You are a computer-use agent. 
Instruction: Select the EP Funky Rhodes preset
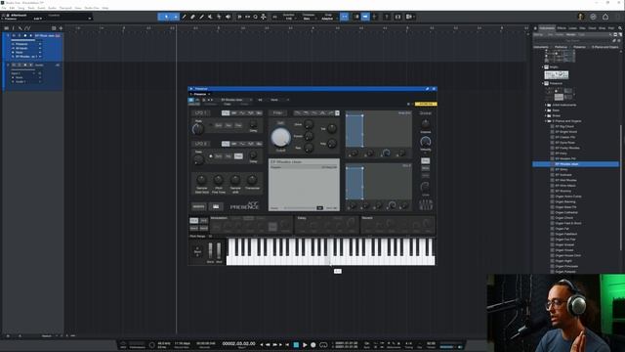point(567,148)
